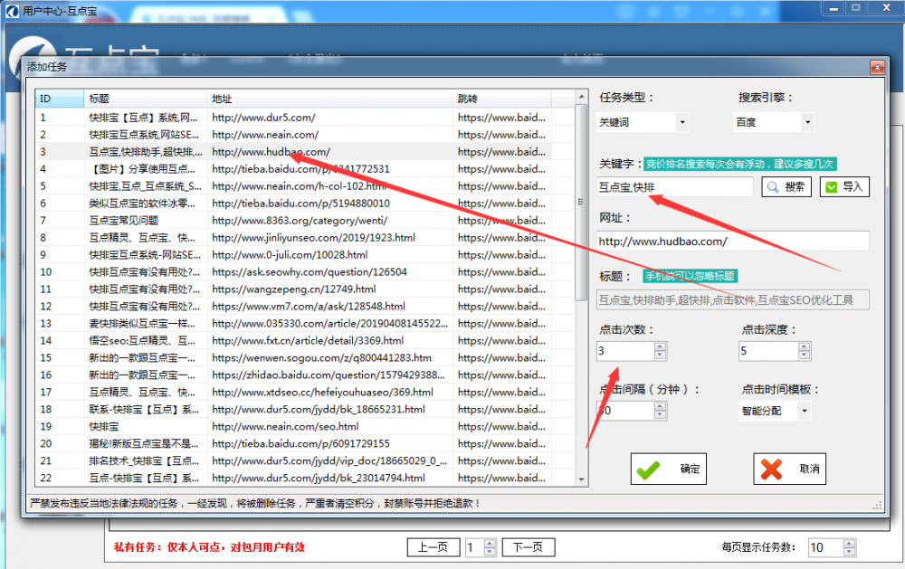Click the ID column header
The image size is (905, 569).
(60, 99)
